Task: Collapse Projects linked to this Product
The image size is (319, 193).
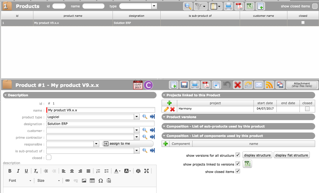Action: (x=238, y=95)
